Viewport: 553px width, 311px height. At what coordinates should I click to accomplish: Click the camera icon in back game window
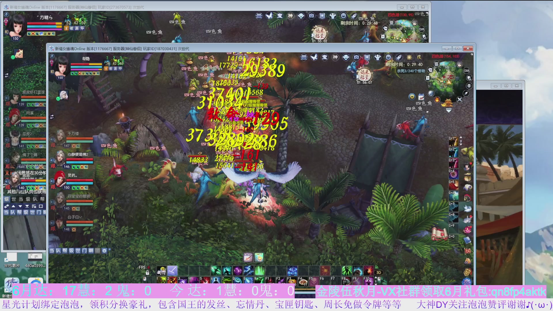click(312, 16)
